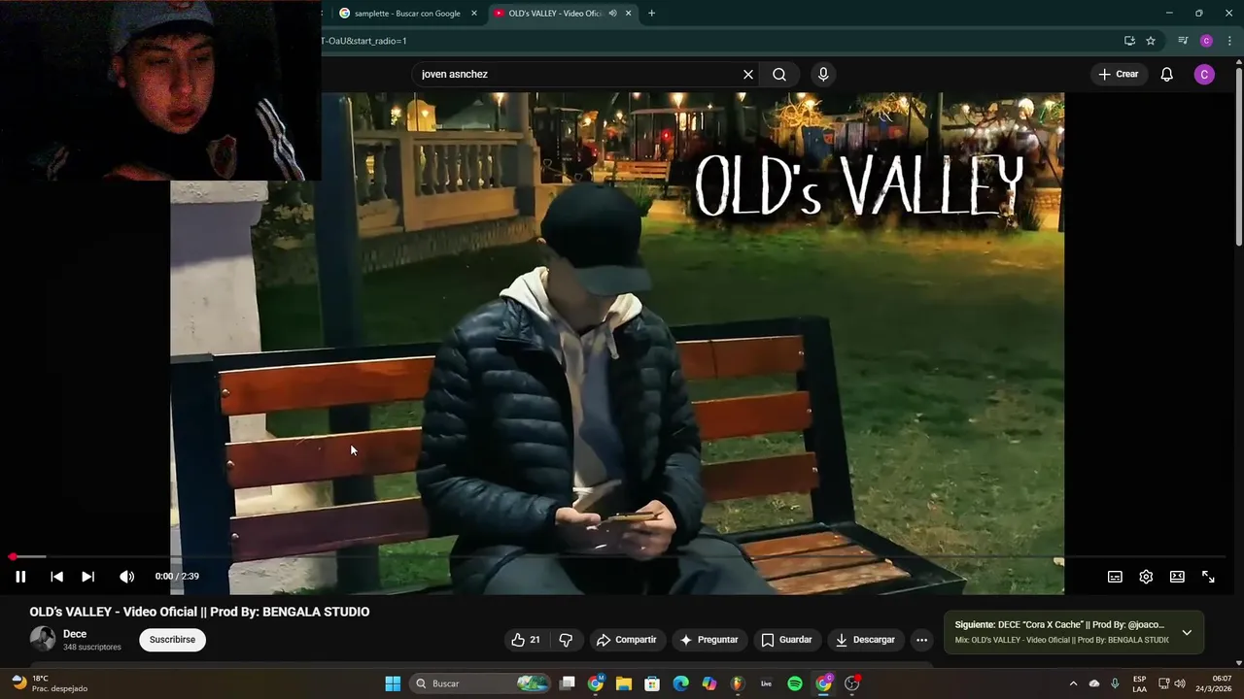Open Task View on the taskbar
This screenshot has width=1244, height=699.
(x=568, y=683)
